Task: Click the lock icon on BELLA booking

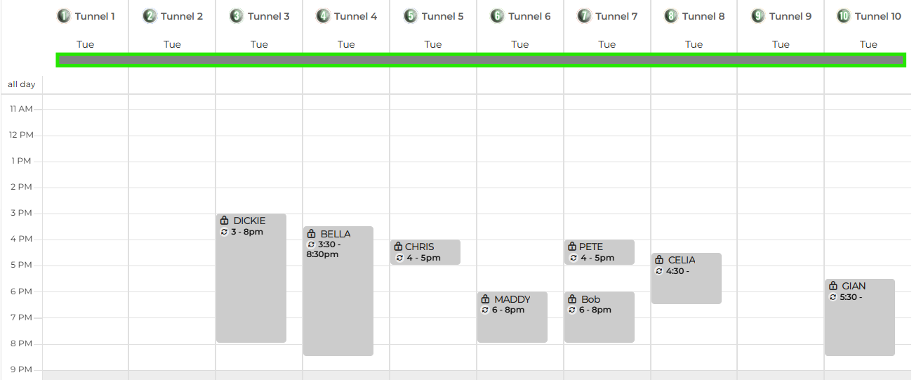Action: click(312, 234)
